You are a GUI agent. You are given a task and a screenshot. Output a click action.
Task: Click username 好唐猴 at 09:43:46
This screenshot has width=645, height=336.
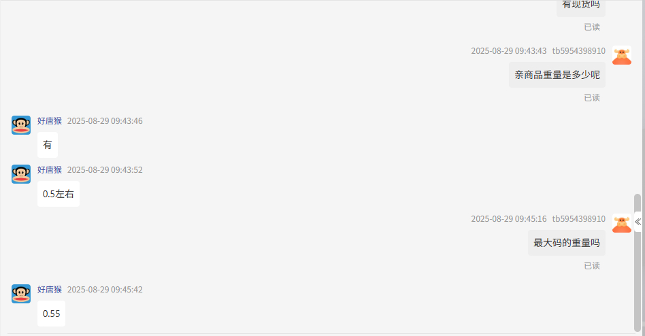tap(50, 121)
